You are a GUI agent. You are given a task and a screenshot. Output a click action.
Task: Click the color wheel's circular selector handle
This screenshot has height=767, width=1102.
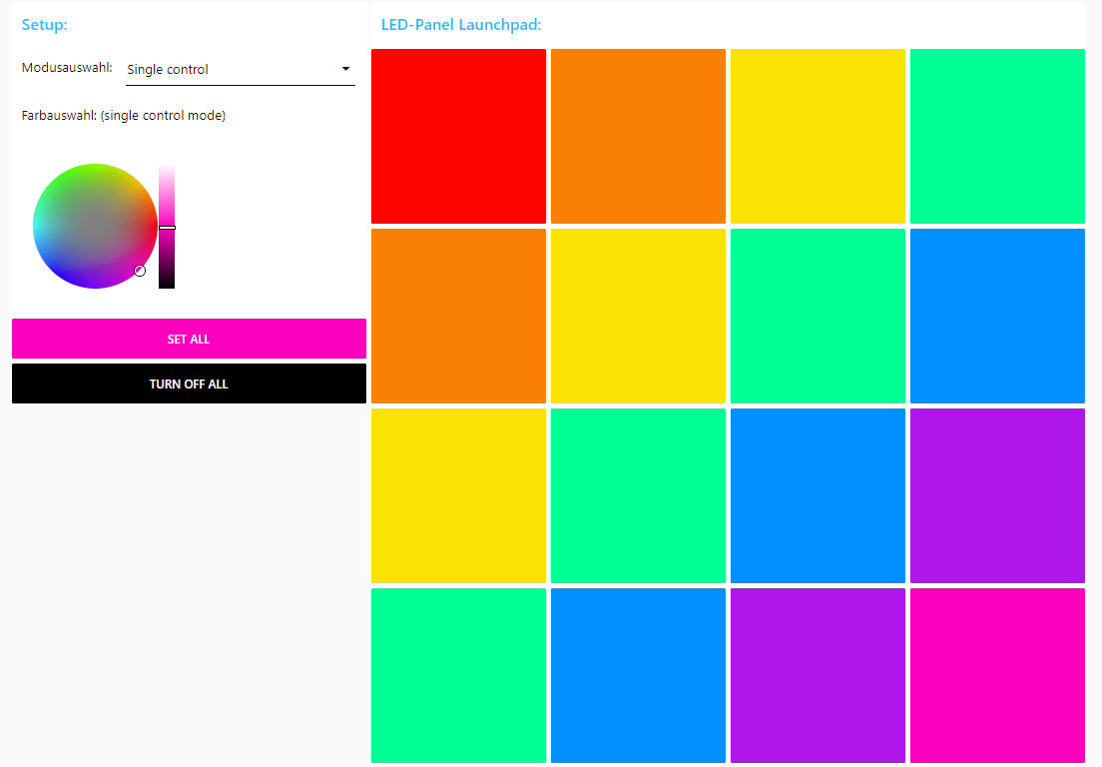(140, 271)
